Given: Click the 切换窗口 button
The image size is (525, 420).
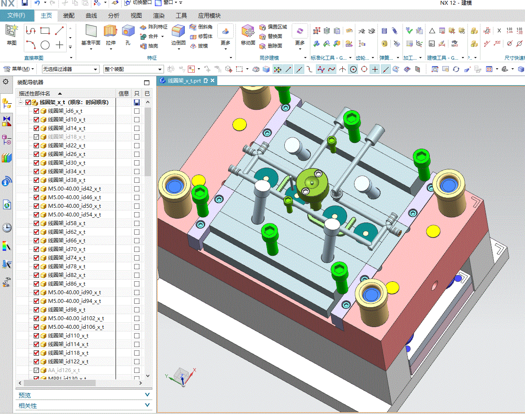Looking at the screenshot, I should [x=138, y=3].
